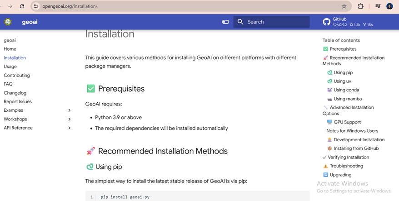Click the API Reference sidebar label

pyautogui.click(x=18, y=128)
